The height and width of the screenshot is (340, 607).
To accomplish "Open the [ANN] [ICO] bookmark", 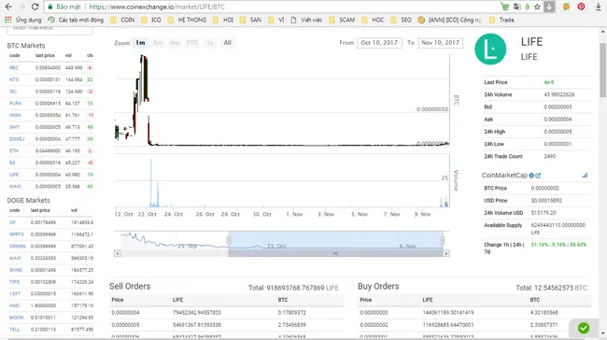I will [450, 20].
